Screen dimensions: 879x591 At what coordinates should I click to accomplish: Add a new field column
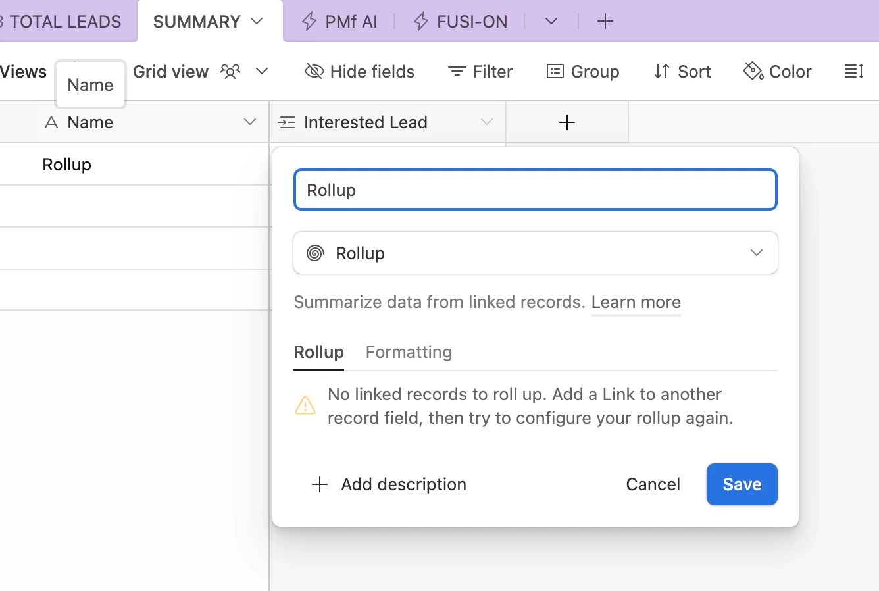point(566,122)
